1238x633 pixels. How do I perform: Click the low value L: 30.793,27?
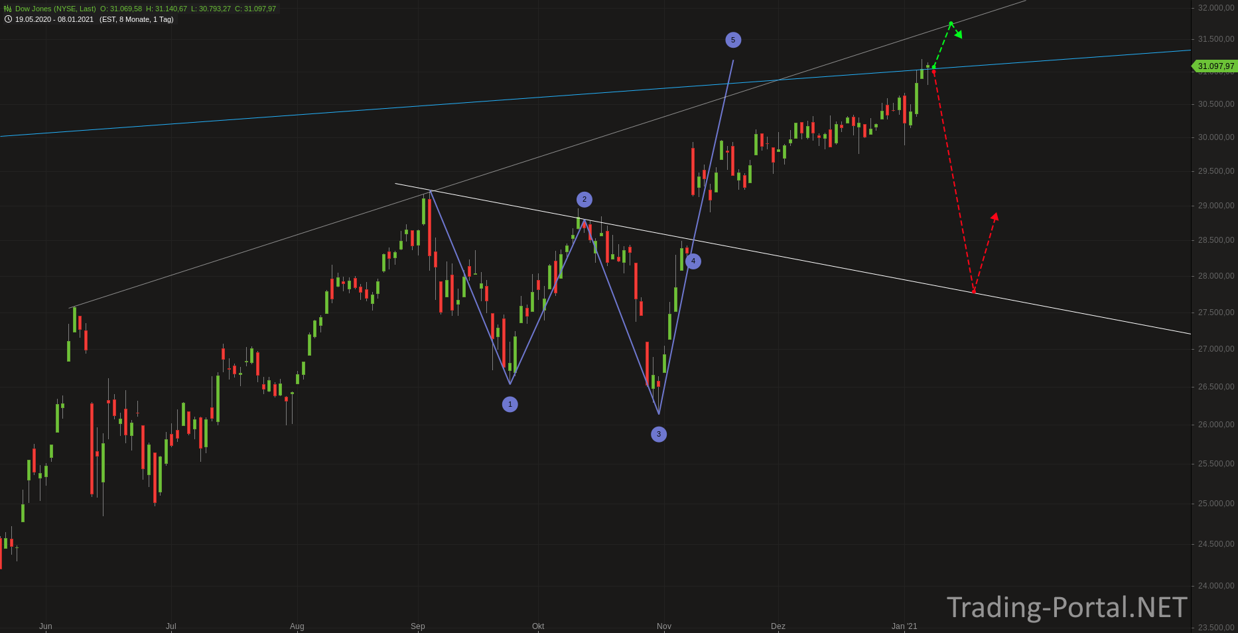211,9
